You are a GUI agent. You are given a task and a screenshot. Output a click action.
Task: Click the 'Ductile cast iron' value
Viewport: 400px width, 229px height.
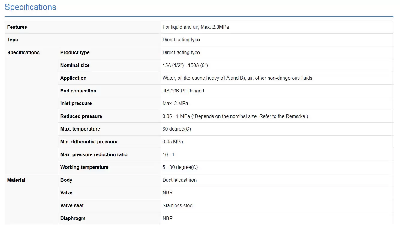(x=179, y=180)
